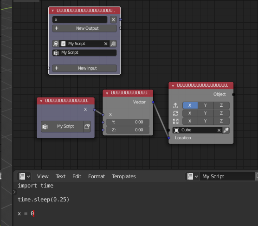Image resolution: width=258 pixels, height=226 pixels.
Task: Click the text datablock icon beside My Script
Action: coord(63,44)
